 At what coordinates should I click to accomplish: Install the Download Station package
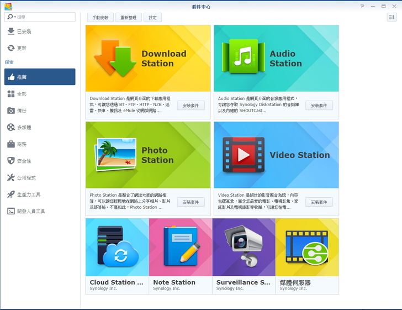click(x=191, y=106)
